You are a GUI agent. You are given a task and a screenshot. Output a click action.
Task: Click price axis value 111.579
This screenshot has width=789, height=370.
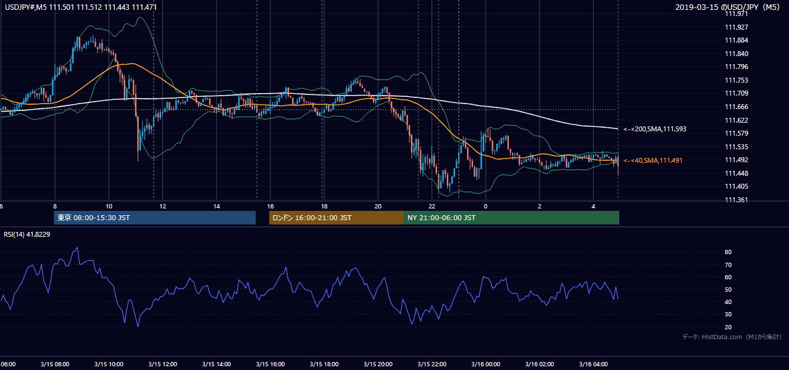pos(737,133)
